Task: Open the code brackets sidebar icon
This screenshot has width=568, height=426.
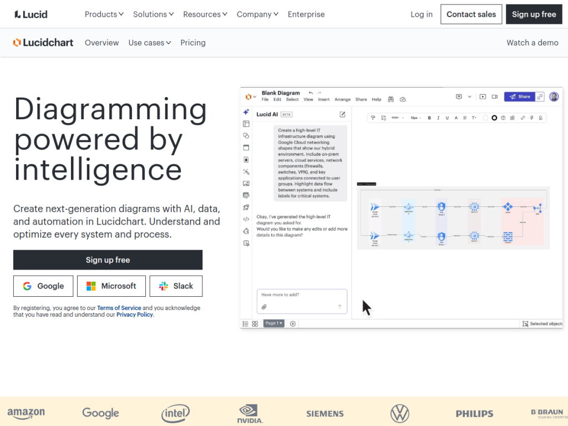Action: pos(246,219)
